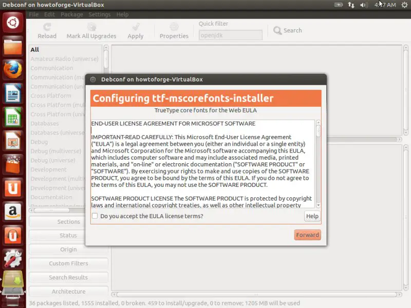Click the 'TrueType core fonts for the Web EULA' text
This screenshot has height=308, width=411.
[x=206, y=110]
